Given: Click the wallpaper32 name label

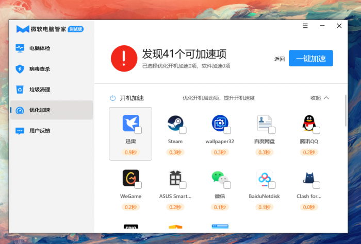Looking at the screenshot, I should click(x=220, y=142).
